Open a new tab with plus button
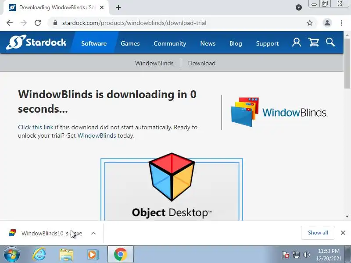This screenshot has width=351, height=263. pyautogui.click(x=118, y=7)
